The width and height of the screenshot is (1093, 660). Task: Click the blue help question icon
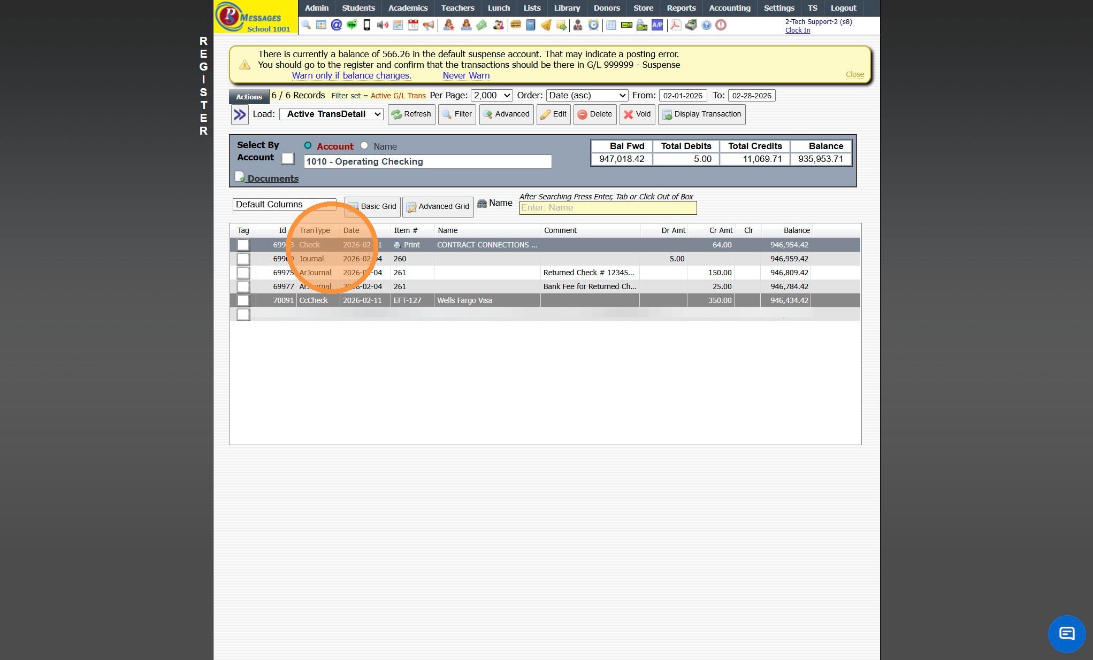point(706,25)
